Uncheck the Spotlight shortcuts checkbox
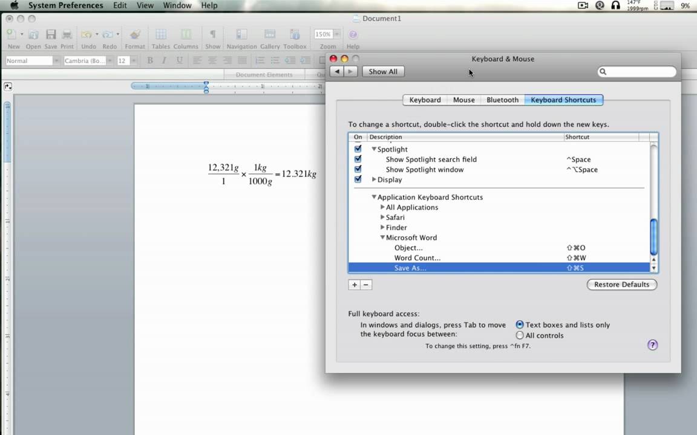The width and height of the screenshot is (697, 435). coord(358,149)
